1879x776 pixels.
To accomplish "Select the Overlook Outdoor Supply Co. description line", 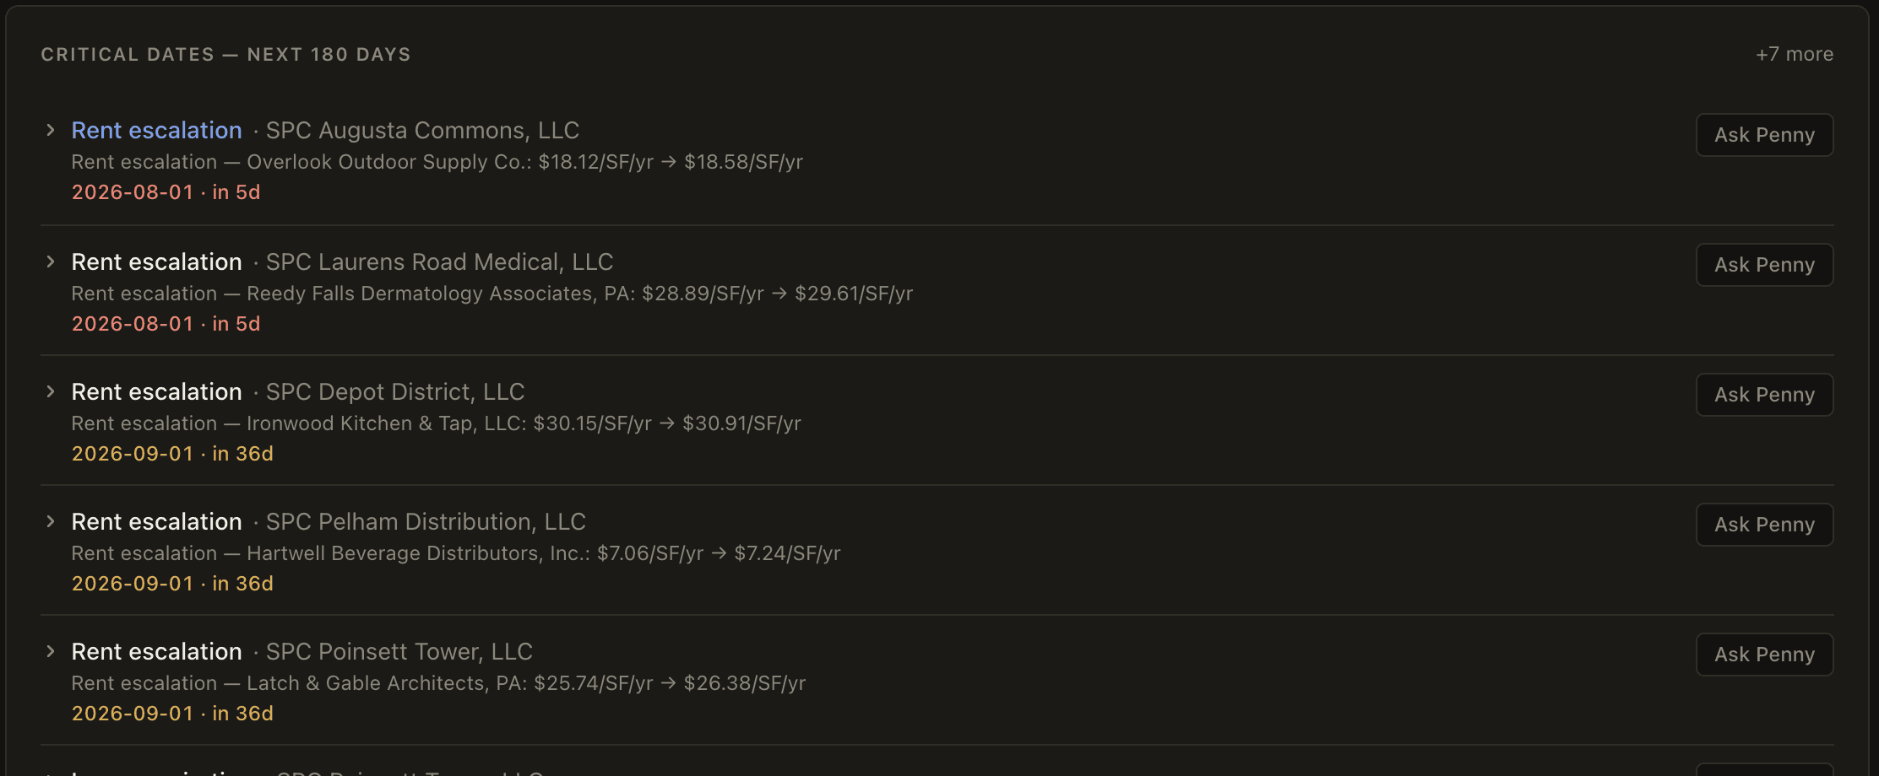I will click(437, 162).
